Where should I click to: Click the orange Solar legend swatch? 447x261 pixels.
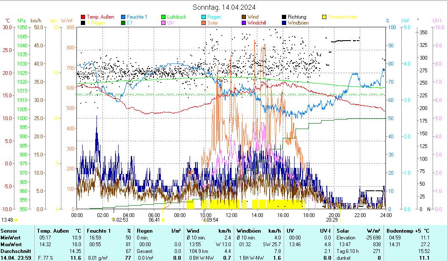(204, 23)
